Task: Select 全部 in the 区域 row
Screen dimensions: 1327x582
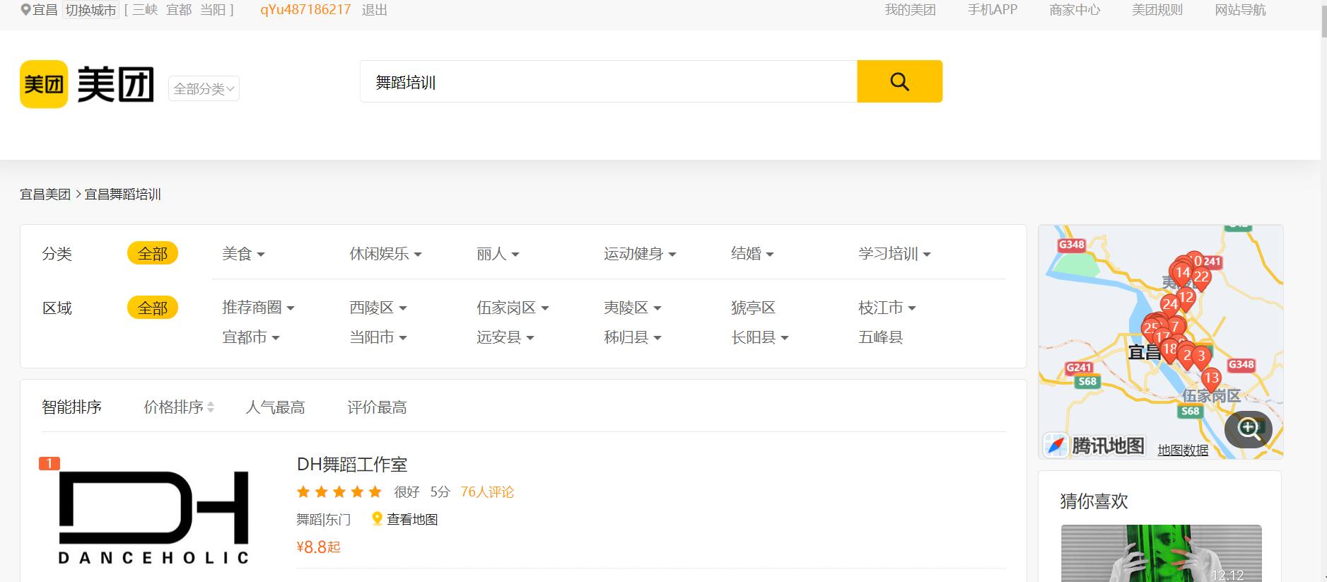Action: click(153, 308)
